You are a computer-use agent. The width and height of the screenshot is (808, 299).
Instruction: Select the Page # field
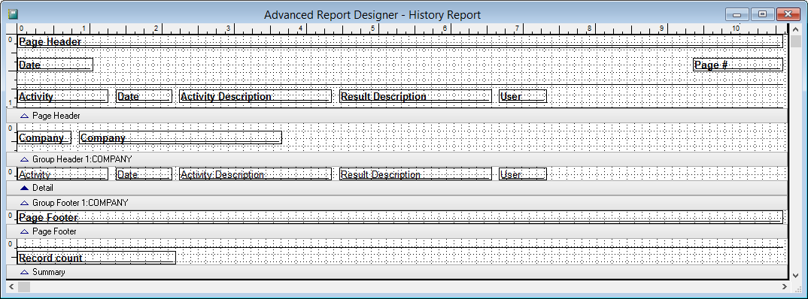[x=738, y=65]
